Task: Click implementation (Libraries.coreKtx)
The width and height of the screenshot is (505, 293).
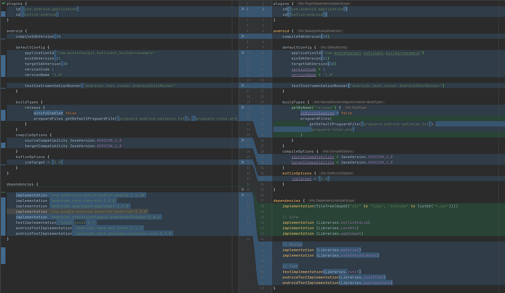Action: pyautogui.click(x=320, y=228)
